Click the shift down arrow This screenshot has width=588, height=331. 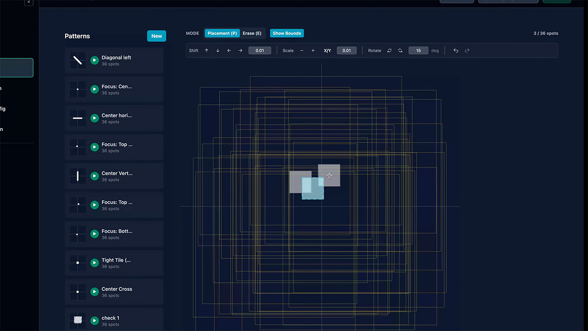tap(218, 51)
